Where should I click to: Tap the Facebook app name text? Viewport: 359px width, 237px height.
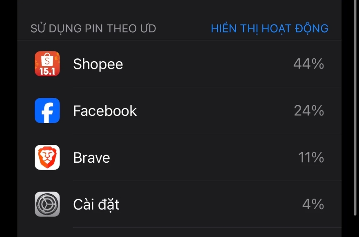(105, 111)
